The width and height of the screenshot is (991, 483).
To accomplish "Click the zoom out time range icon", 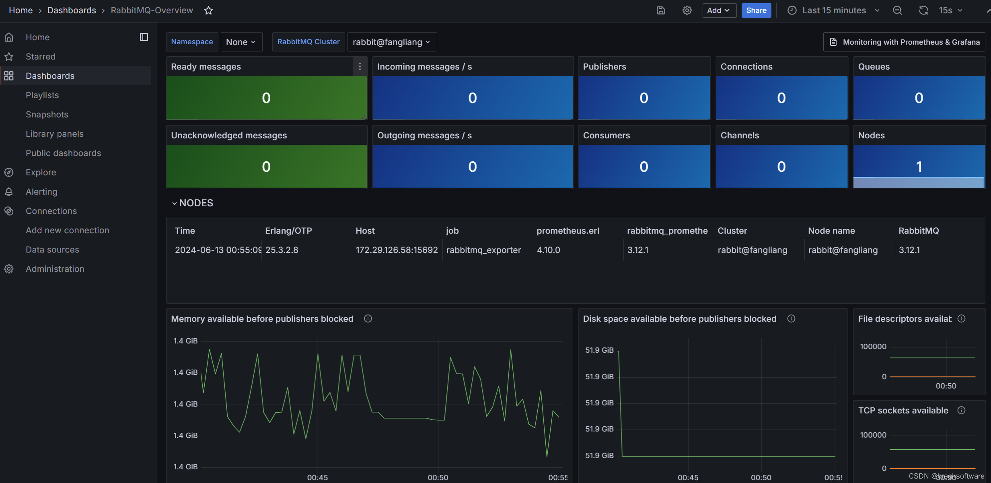I will [x=897, y=10].
